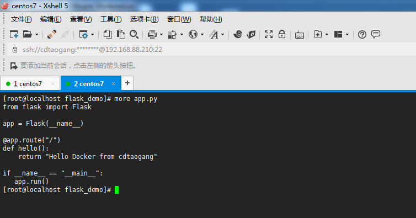The height and width of the screenshot is (218, 416).
Task: Click the file transfer icon
Action: (173, 35)
